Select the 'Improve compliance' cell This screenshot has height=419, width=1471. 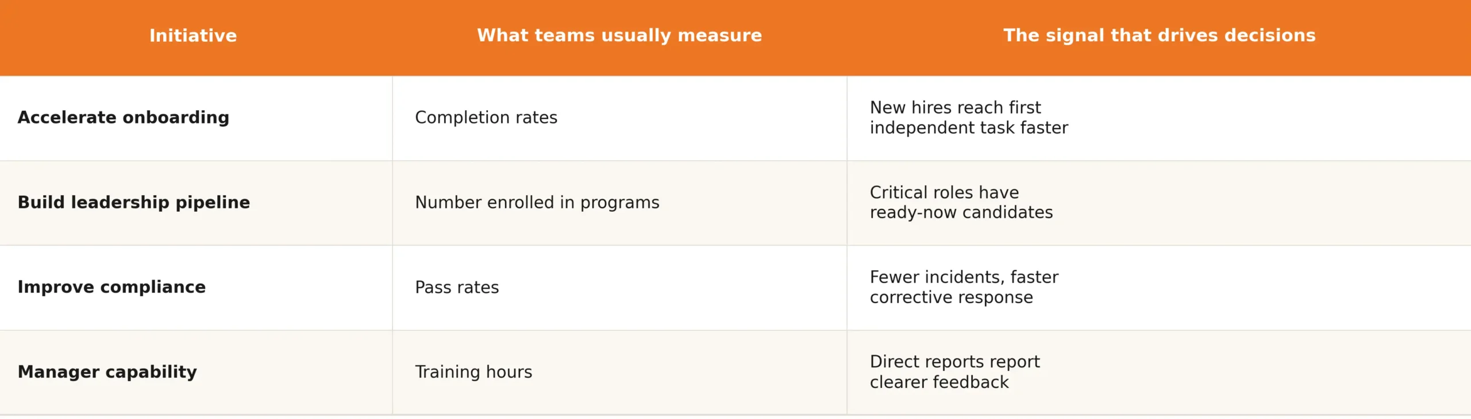[111, 287]
